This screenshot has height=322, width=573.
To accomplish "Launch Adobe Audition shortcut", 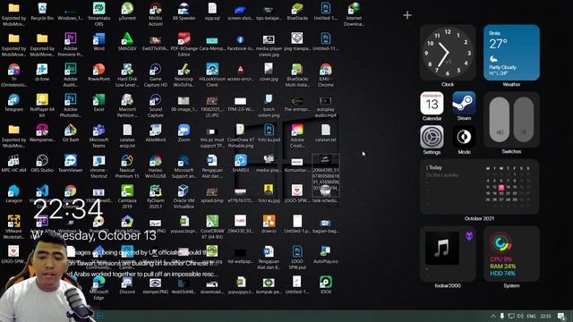I will [x=70, y=74].
